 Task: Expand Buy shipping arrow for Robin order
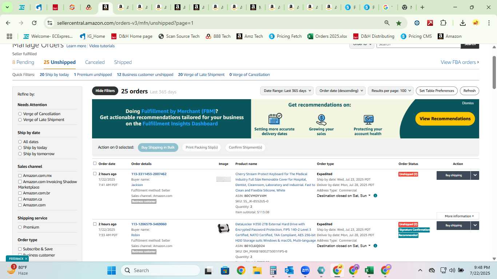coord(475,225)
